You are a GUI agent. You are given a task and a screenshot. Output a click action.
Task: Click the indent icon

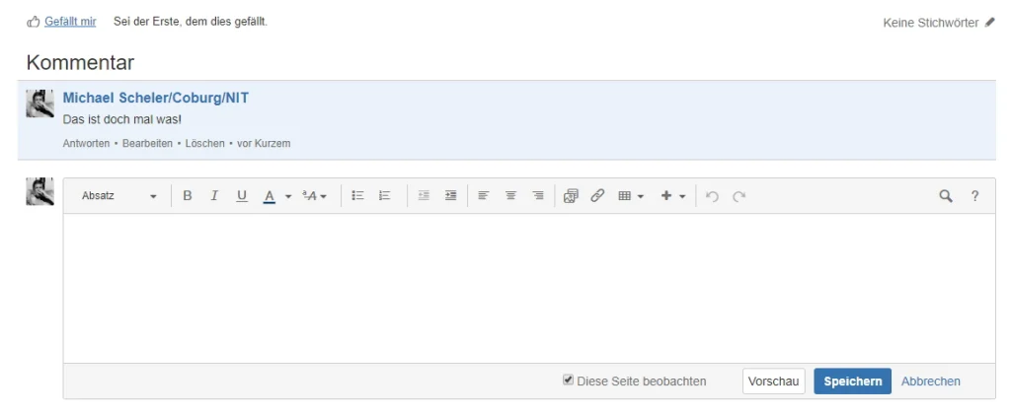click(450, 196)
